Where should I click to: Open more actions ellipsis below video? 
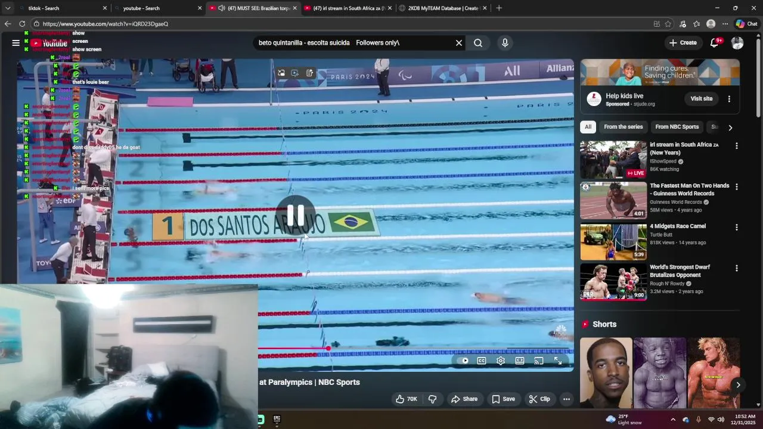(x=566, y=399)
